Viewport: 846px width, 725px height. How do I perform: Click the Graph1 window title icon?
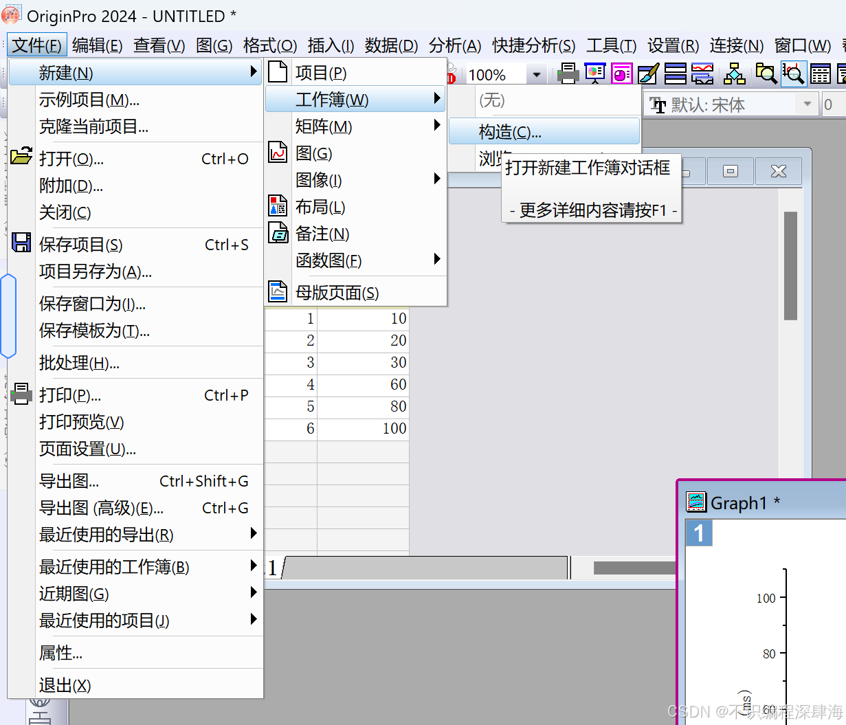tap(696, 502)
